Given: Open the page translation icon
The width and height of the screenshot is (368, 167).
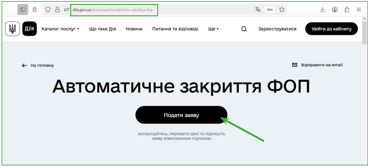Looking at the screenshot, I should coord(258,10).
